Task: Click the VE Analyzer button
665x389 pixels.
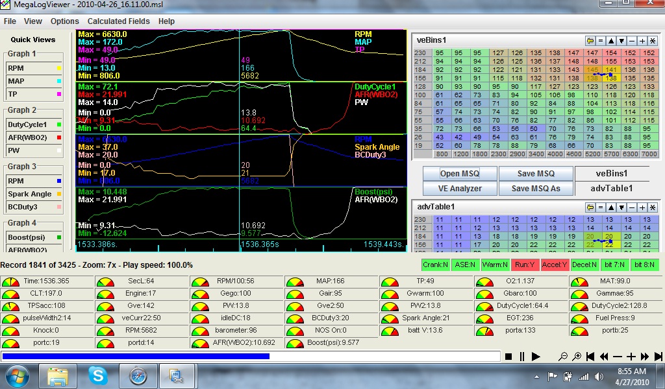Action: click(460, 188)
